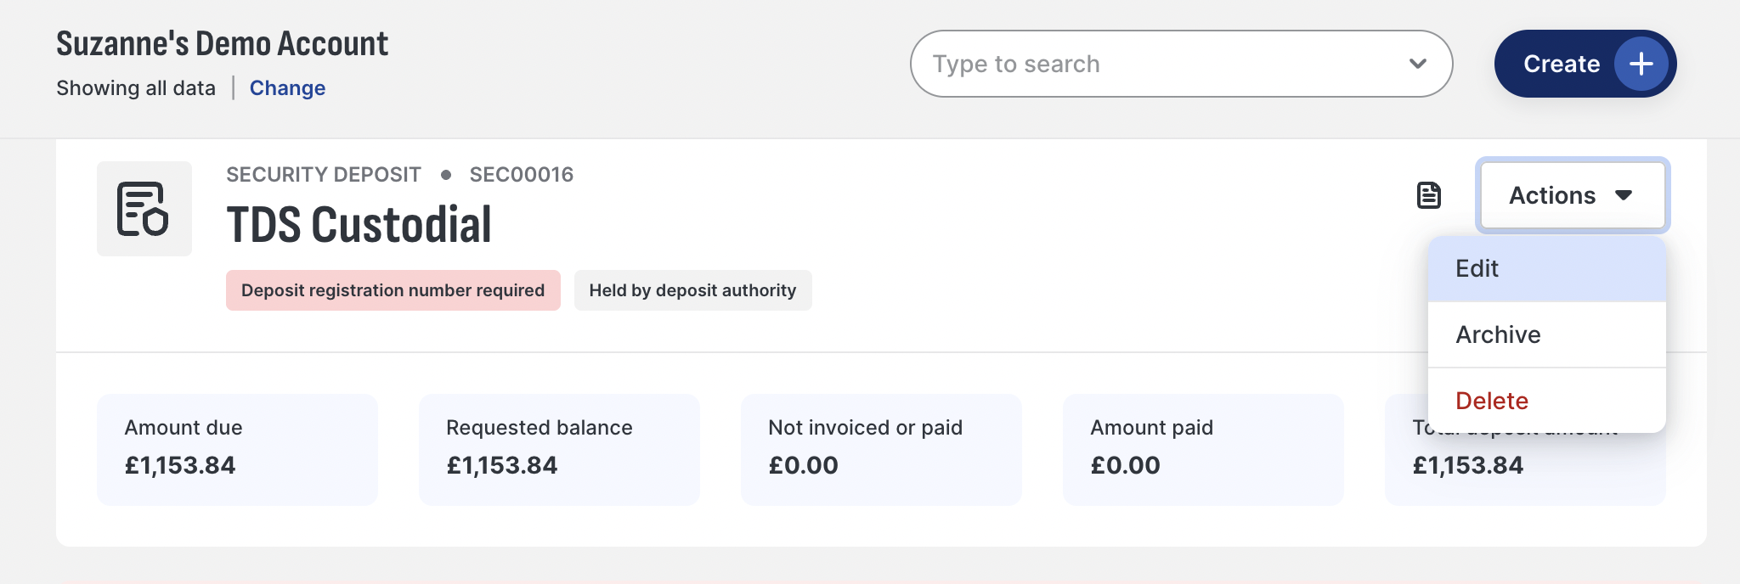Click the plus icon on Create button

point(1641,64)
